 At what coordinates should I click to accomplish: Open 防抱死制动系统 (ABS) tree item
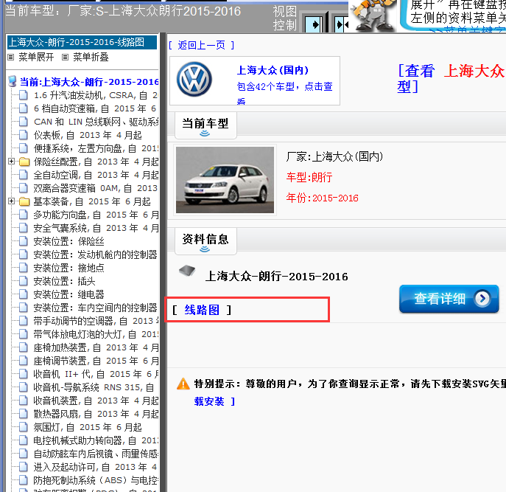click(x=96, y=480)
